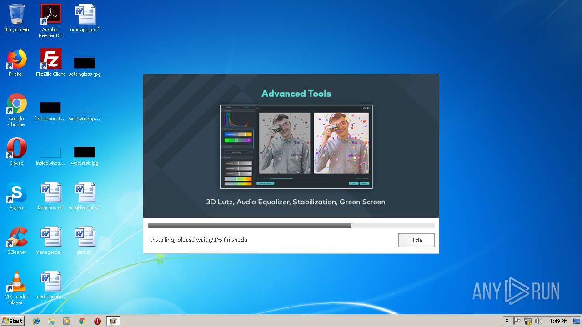Select latechris.rtf document
The image size is (582, 327).
pos(50,196)
